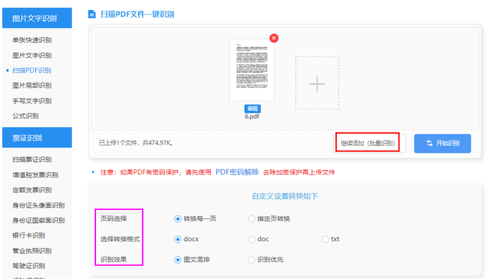Open 图片局部识别 in the sidebar
487x279 pixels.
32,85
